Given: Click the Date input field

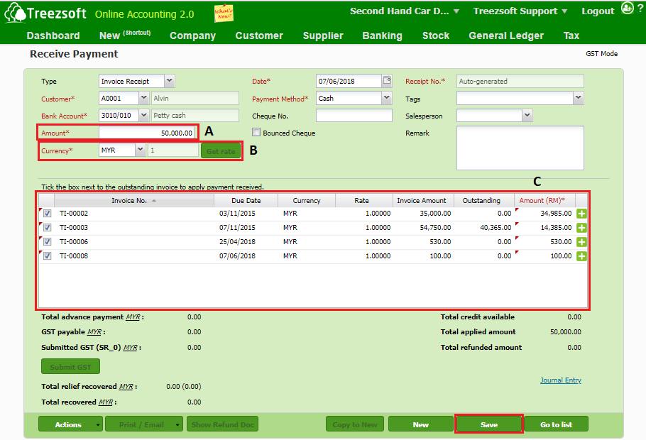Looking at the screenshot, I should [x=349, y=81].
